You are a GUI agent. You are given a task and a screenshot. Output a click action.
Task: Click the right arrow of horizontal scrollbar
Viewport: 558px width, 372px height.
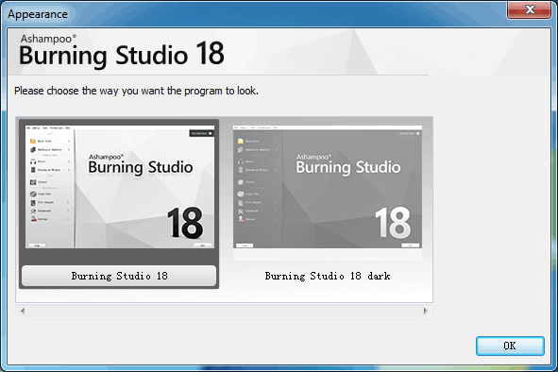tap(425, 312)
